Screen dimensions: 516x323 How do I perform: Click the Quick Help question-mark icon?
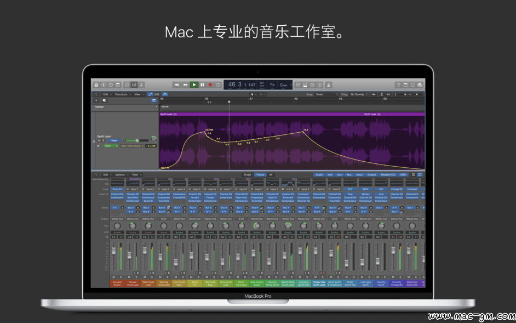coord(111,84)
